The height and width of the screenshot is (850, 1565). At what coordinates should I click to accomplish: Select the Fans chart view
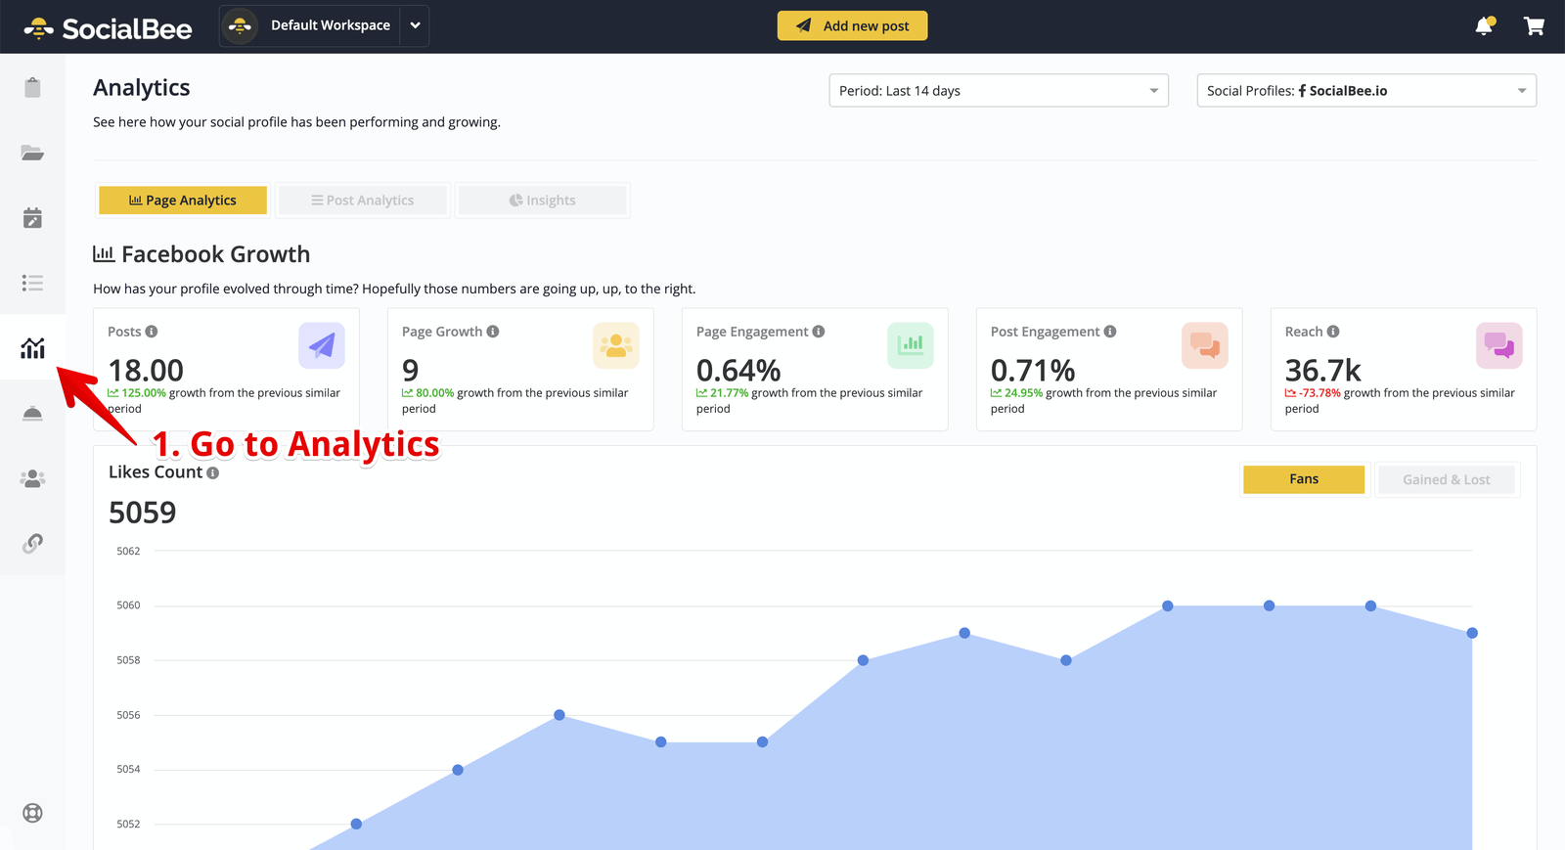pos(1304,479)
